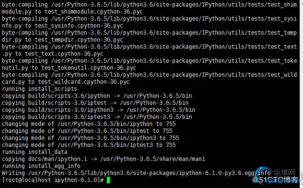Click the test_shimmodule.cpython-36.pyc text
The height and width of the screenshot is (188, 303).
click(94, 12)
